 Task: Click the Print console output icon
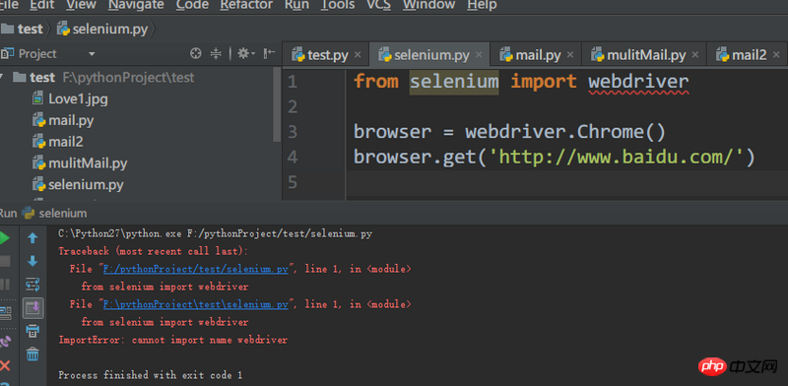33,331
